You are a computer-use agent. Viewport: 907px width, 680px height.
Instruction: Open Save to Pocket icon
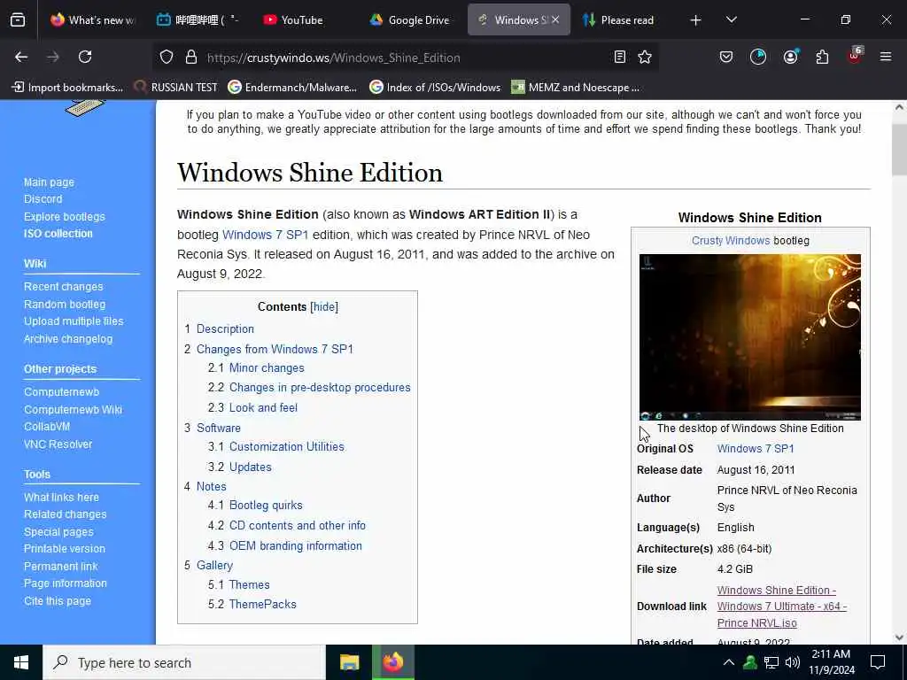click(726, 57)
